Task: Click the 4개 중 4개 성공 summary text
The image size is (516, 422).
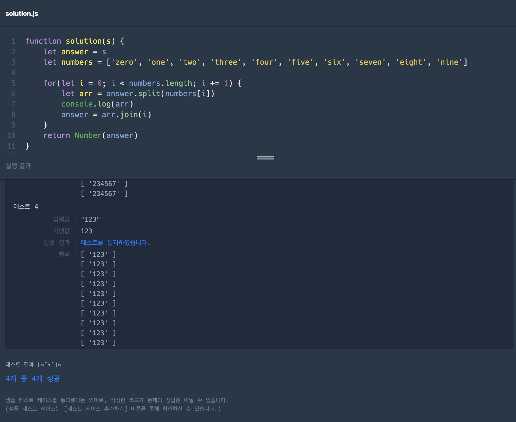Action: pyautogui.click(x=33, y=378)
